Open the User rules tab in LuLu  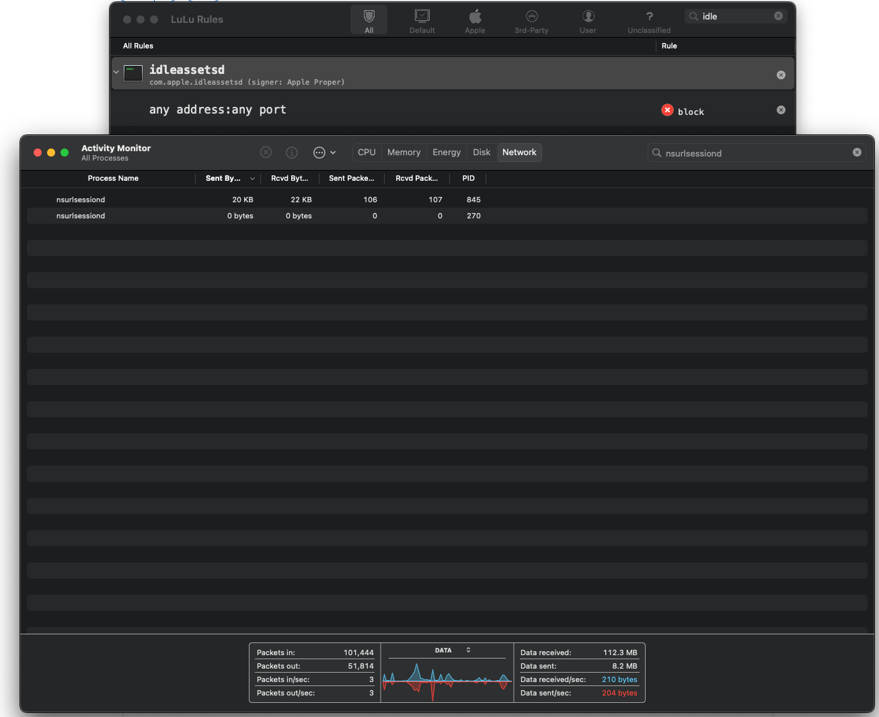tap(588, 20)
